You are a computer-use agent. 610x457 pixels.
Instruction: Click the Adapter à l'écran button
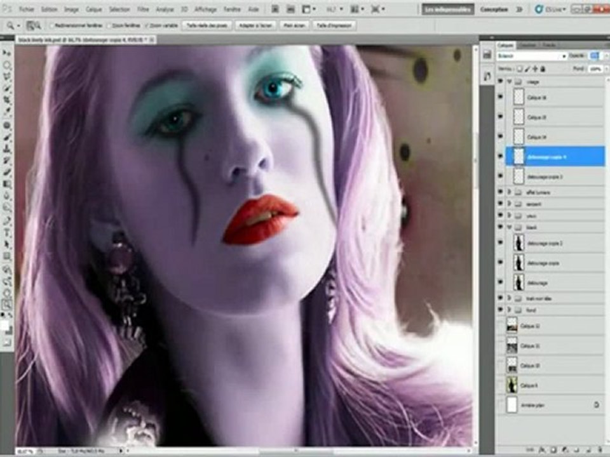pos(255,25)
